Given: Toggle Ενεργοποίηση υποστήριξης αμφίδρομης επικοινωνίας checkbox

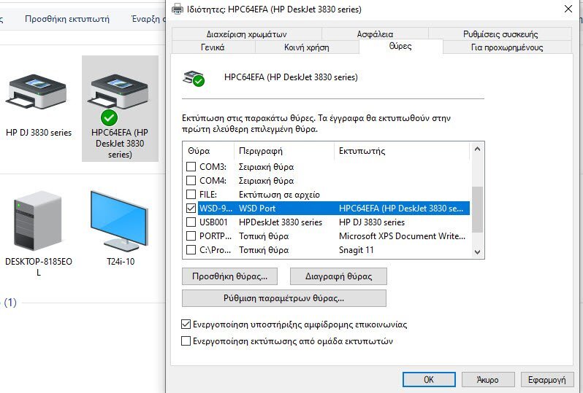Looking at the screenshot, I should 186,324.
